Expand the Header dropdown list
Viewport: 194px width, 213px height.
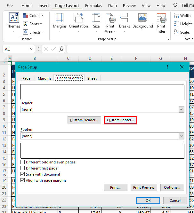(x=182, y=109)
